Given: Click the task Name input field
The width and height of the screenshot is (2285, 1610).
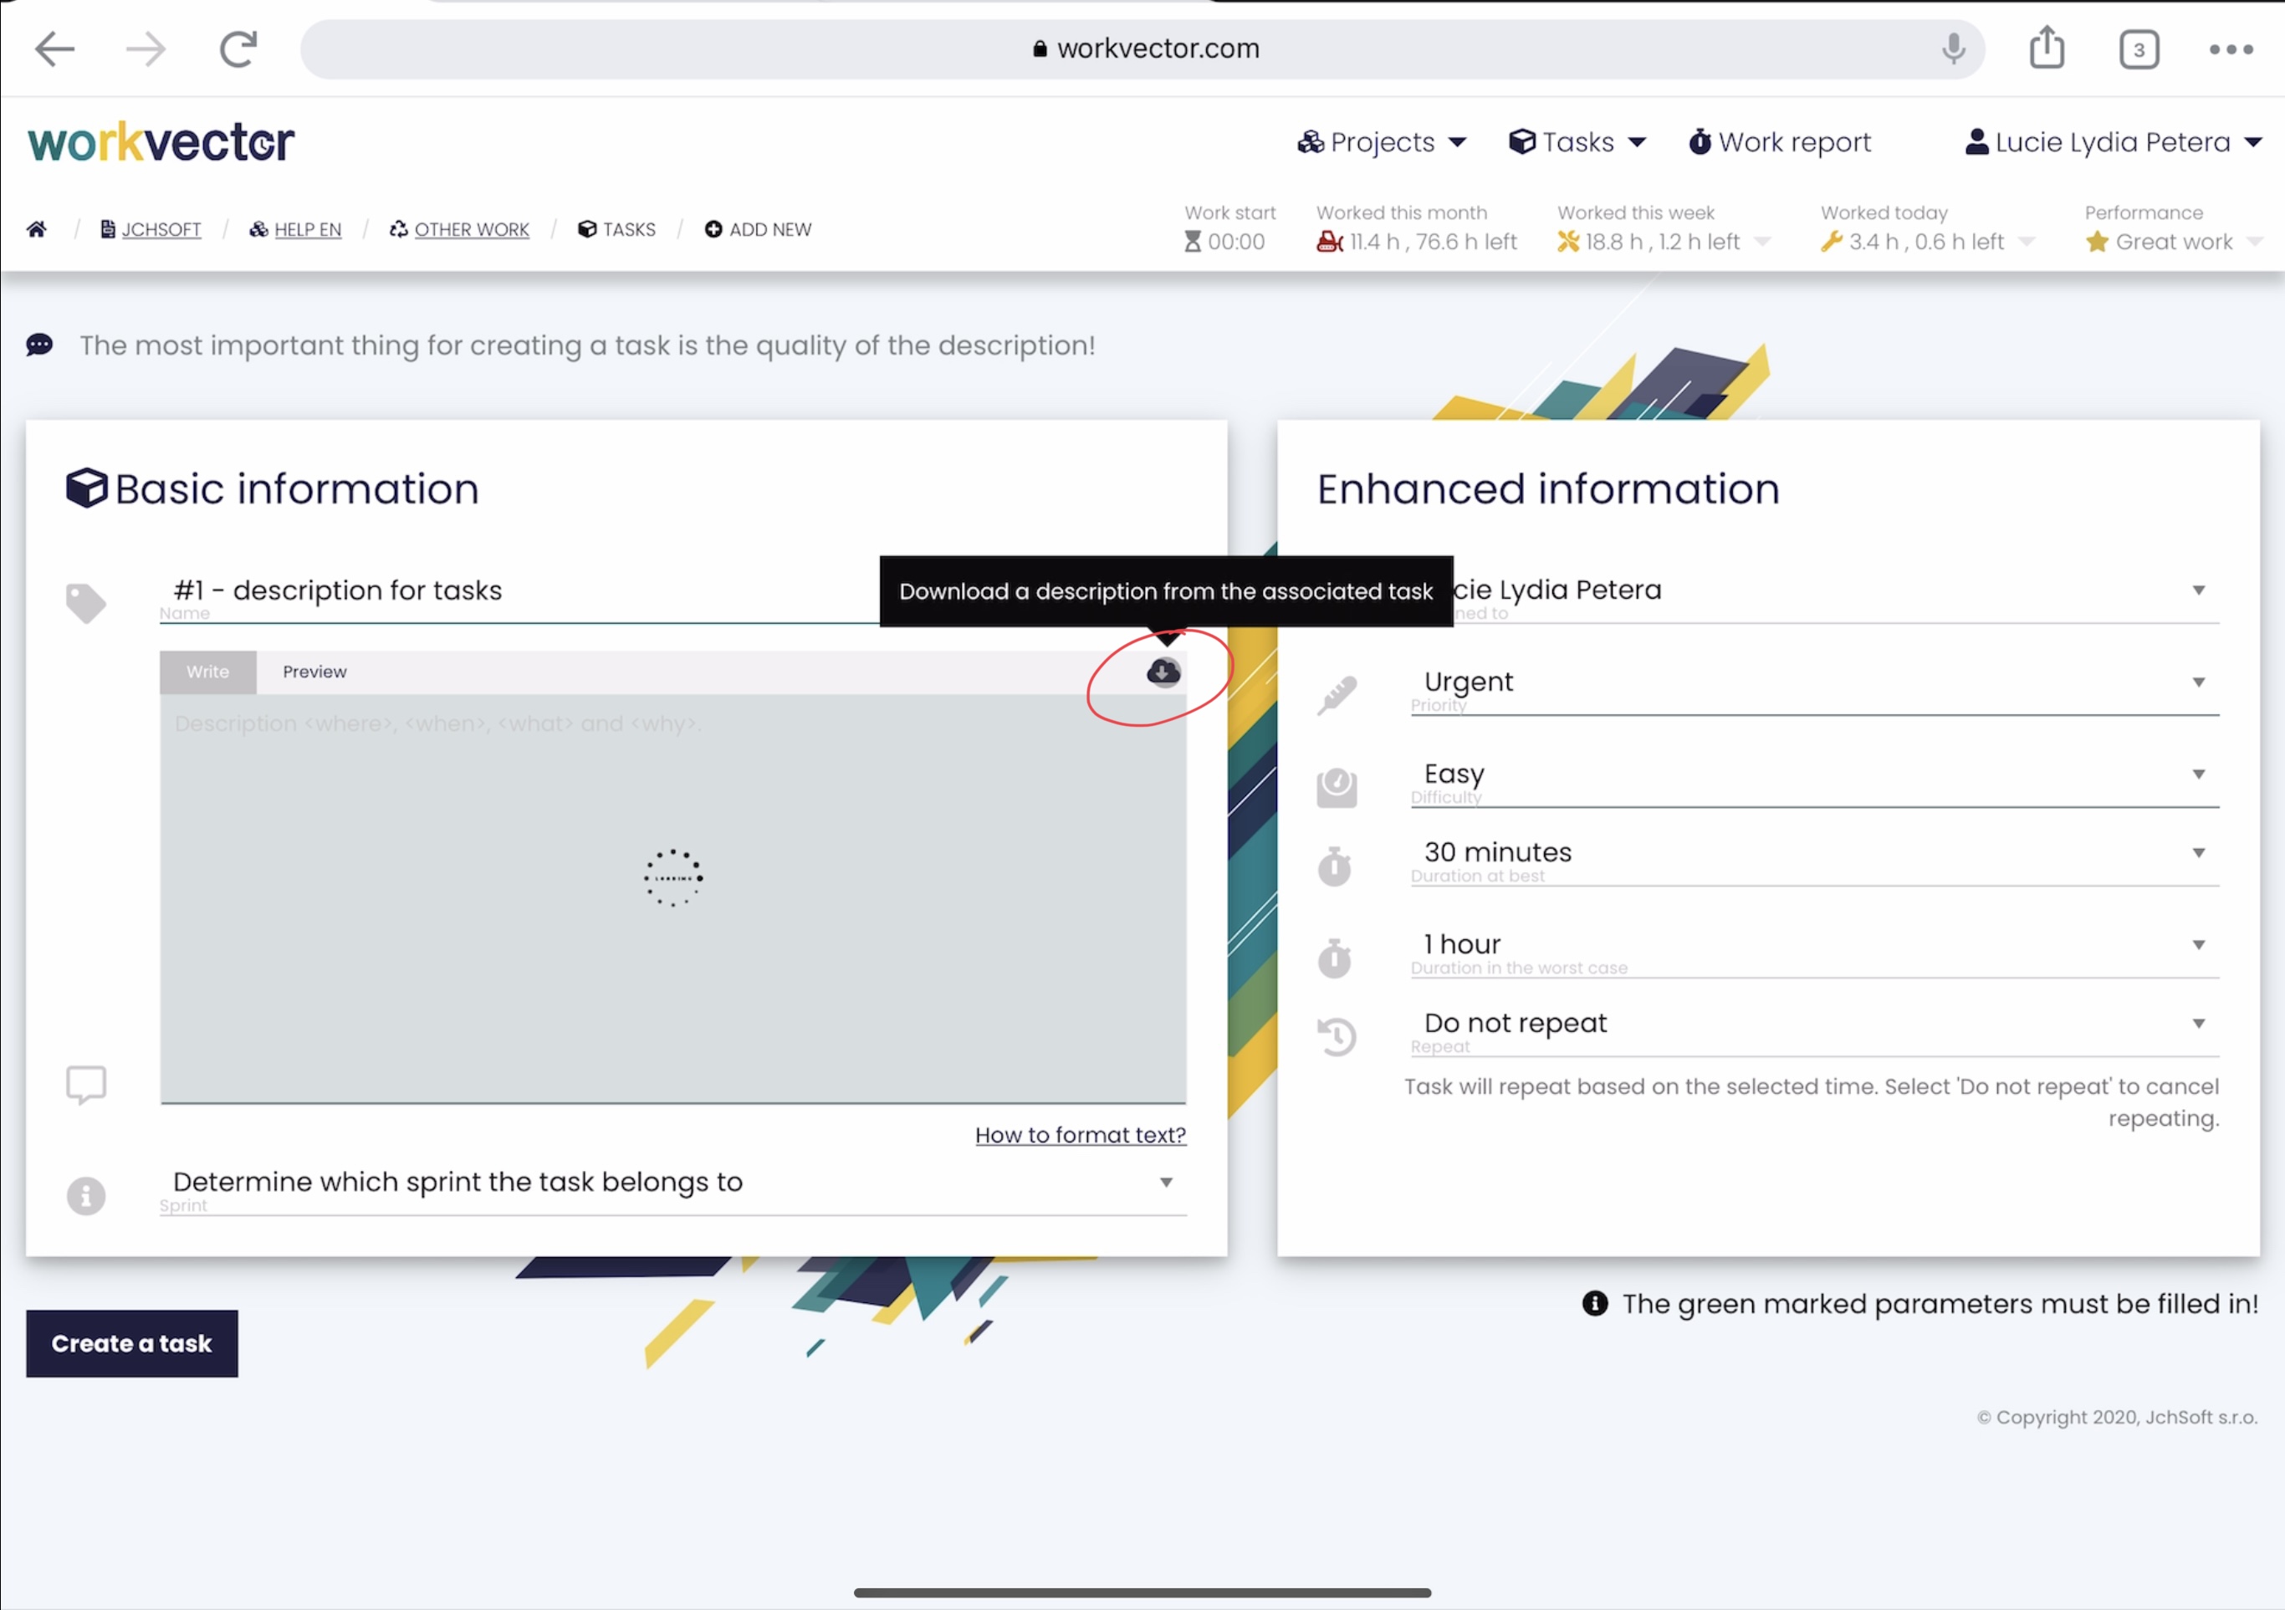Looking at the screenshot, I should (518, 591).
